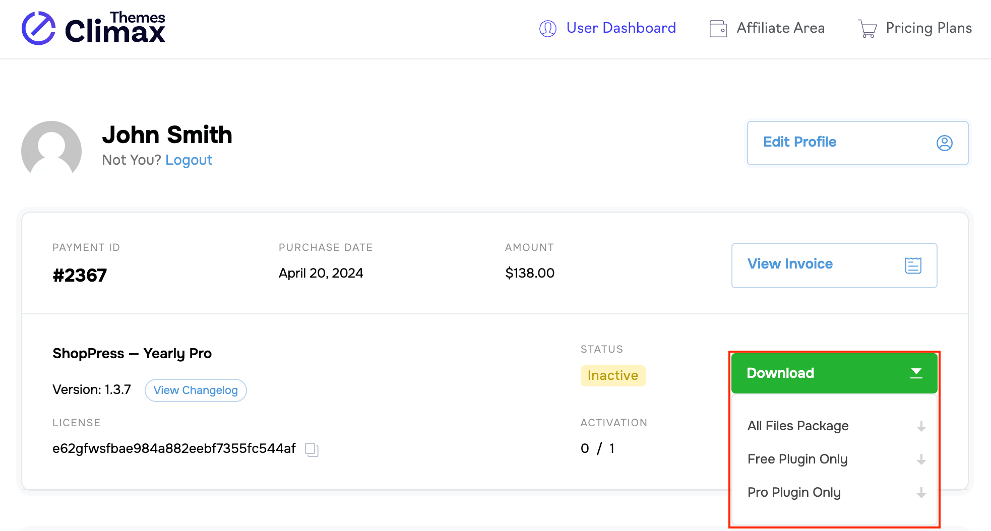This screenshot has height=531, width=991.
Task: Click the wallet icon beside Affiliate Area
Action: (x=718, y=29)
